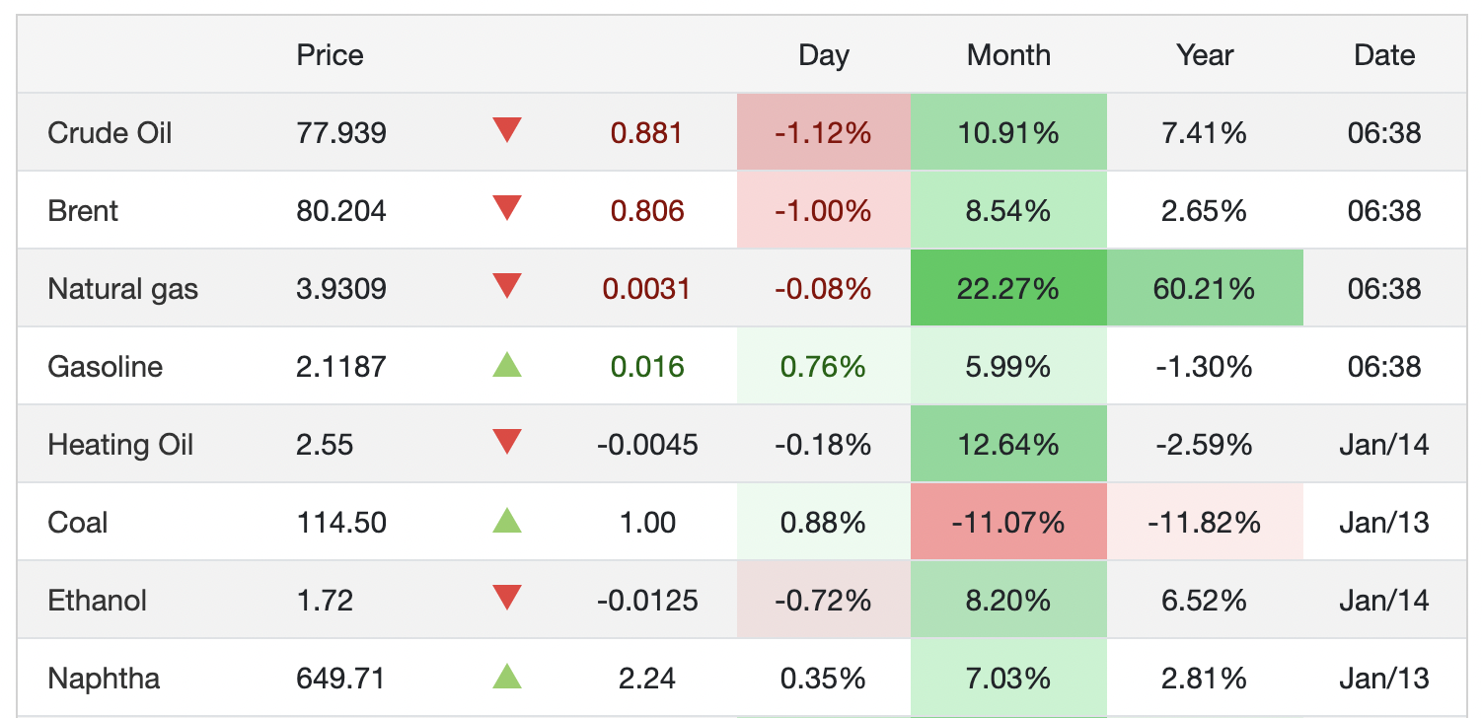Click Natural gas month change 22.27%
Viewport: 1482px width, 718px height.
point(1008,289)
